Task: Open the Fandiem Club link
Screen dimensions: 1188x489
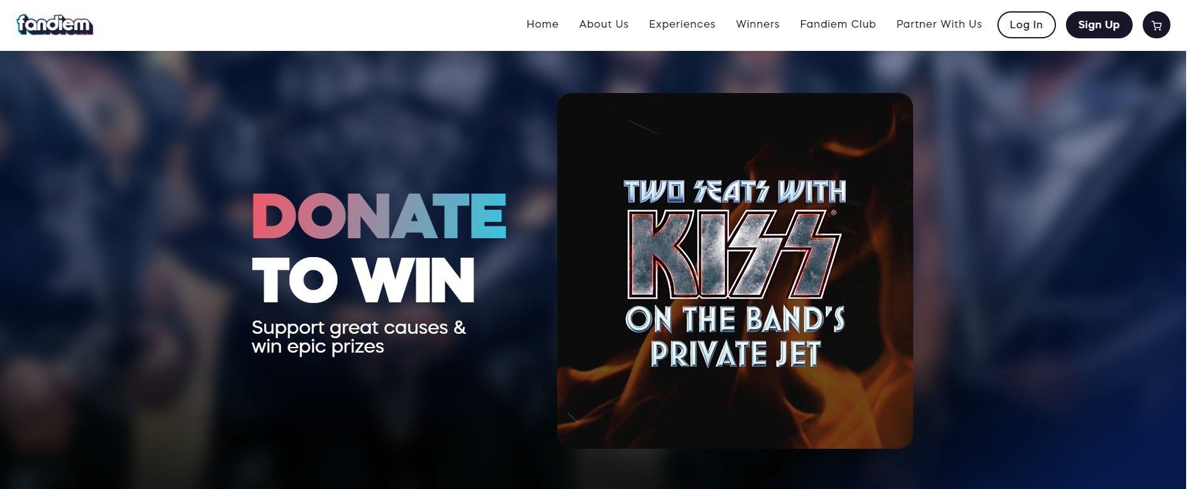Action: point(838,25)
